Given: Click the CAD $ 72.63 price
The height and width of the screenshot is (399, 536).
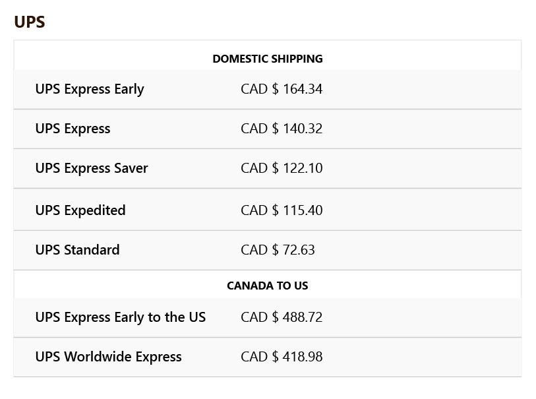Looking at the screenshot, I should pos(278,250).
